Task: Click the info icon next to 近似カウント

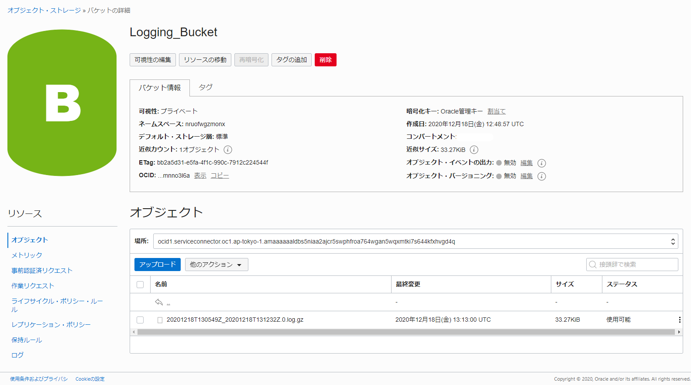Action: click(228, 150)
